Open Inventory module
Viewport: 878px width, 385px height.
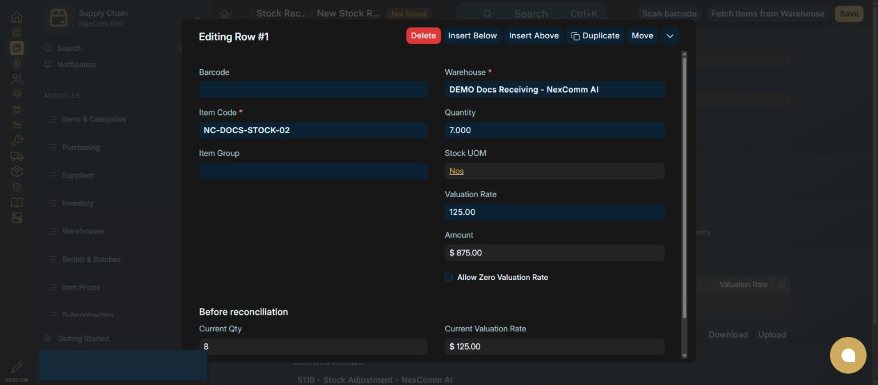(78, 203)
